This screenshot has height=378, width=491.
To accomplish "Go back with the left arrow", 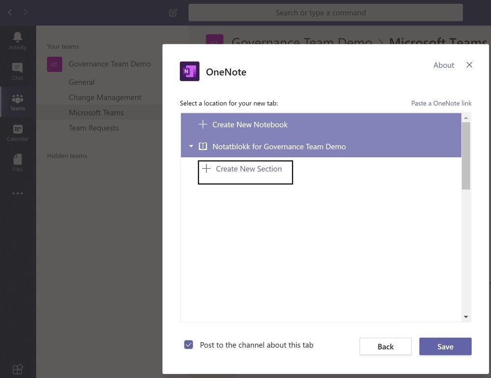I will click(10, 12).
